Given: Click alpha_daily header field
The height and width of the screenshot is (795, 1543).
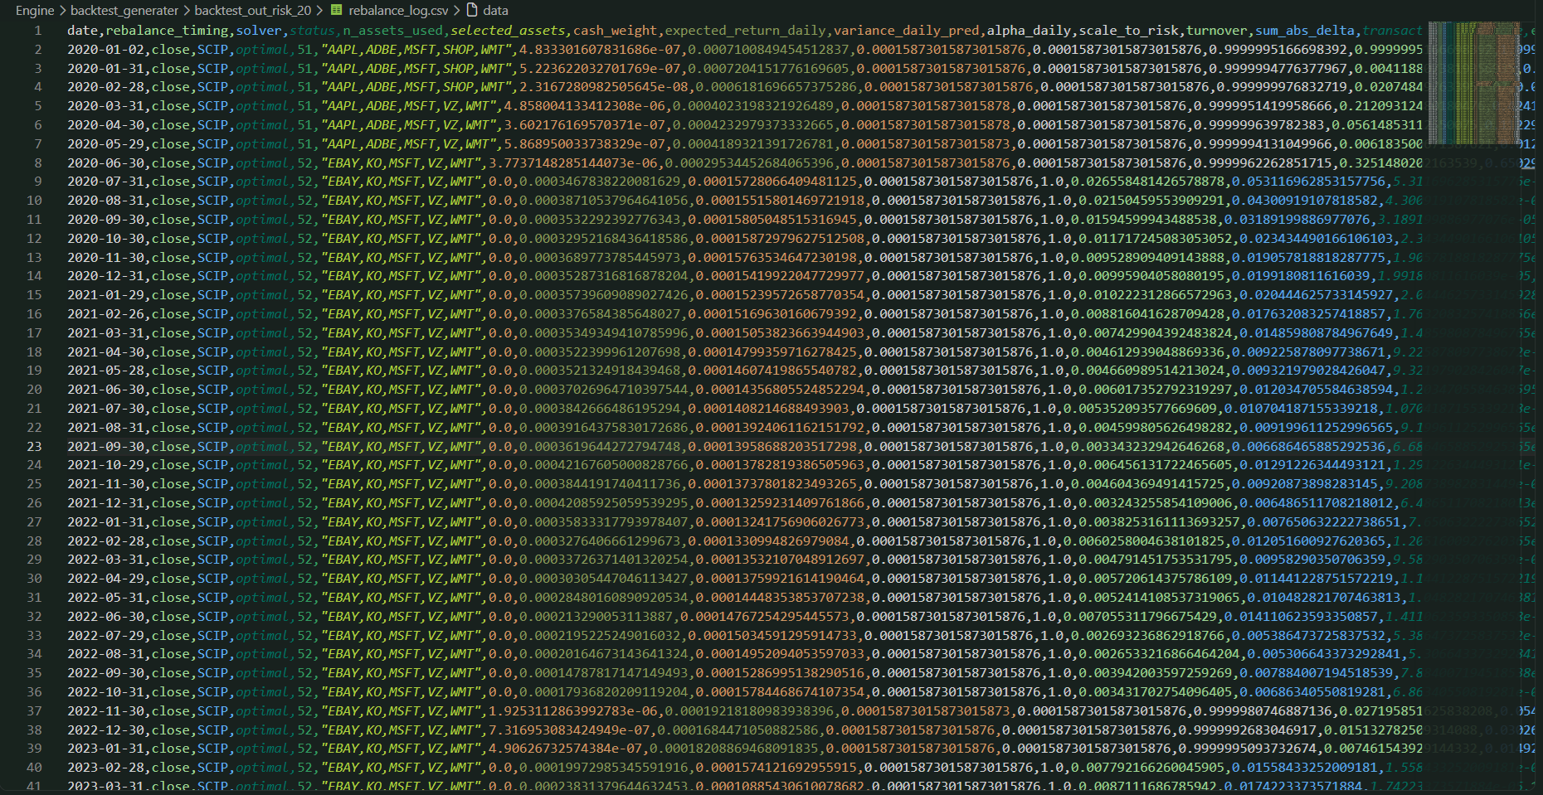Looking at the screenshot, I should click(x=1028, y=30).
